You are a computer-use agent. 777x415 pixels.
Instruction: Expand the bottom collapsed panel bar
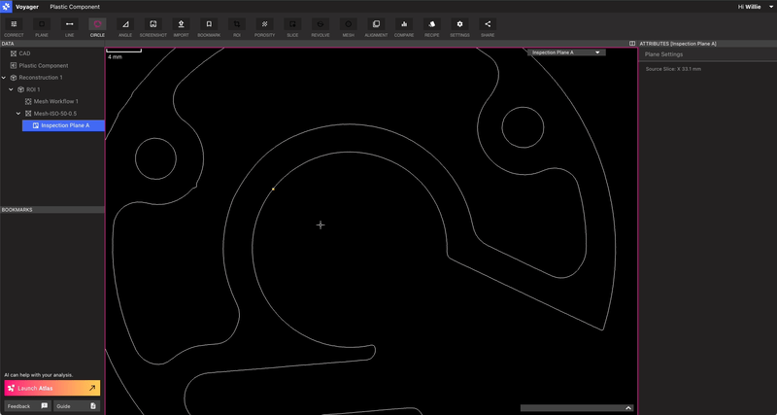tap(577, 408)
